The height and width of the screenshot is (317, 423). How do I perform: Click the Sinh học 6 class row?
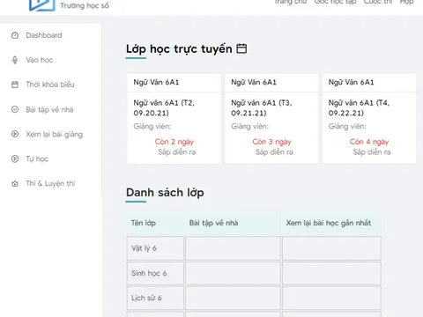pos(254,273)
